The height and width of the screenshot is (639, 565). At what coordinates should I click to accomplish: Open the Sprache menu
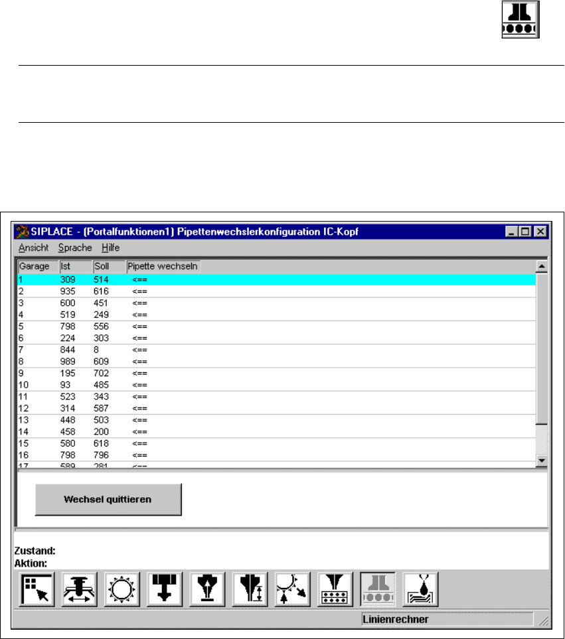(x=75, y=248)
